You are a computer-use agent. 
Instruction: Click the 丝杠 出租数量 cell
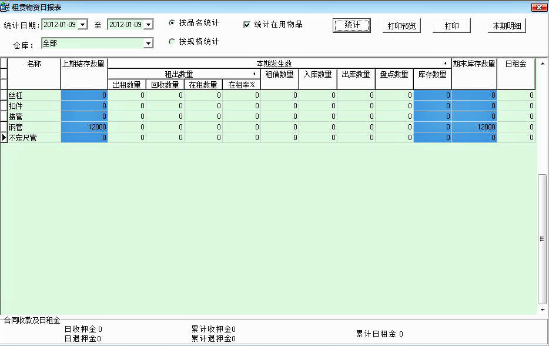[127, 95]
